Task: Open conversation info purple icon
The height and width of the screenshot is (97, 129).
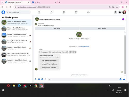Action: point(123,19)
